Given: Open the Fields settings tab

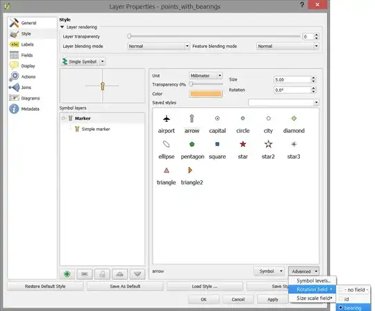Looking at the screenshot, I should 32,56.
